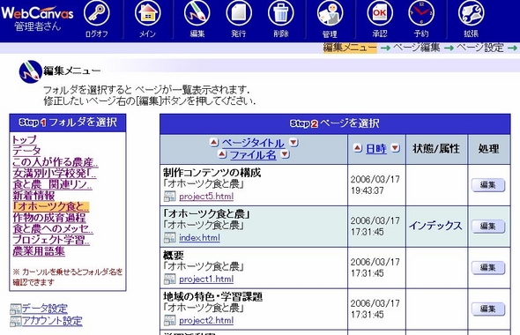The width and height of the screenshot is (520, 335).
Task: Sort 日時 column descending with down arrow
Action: click(x=396, y=148)
